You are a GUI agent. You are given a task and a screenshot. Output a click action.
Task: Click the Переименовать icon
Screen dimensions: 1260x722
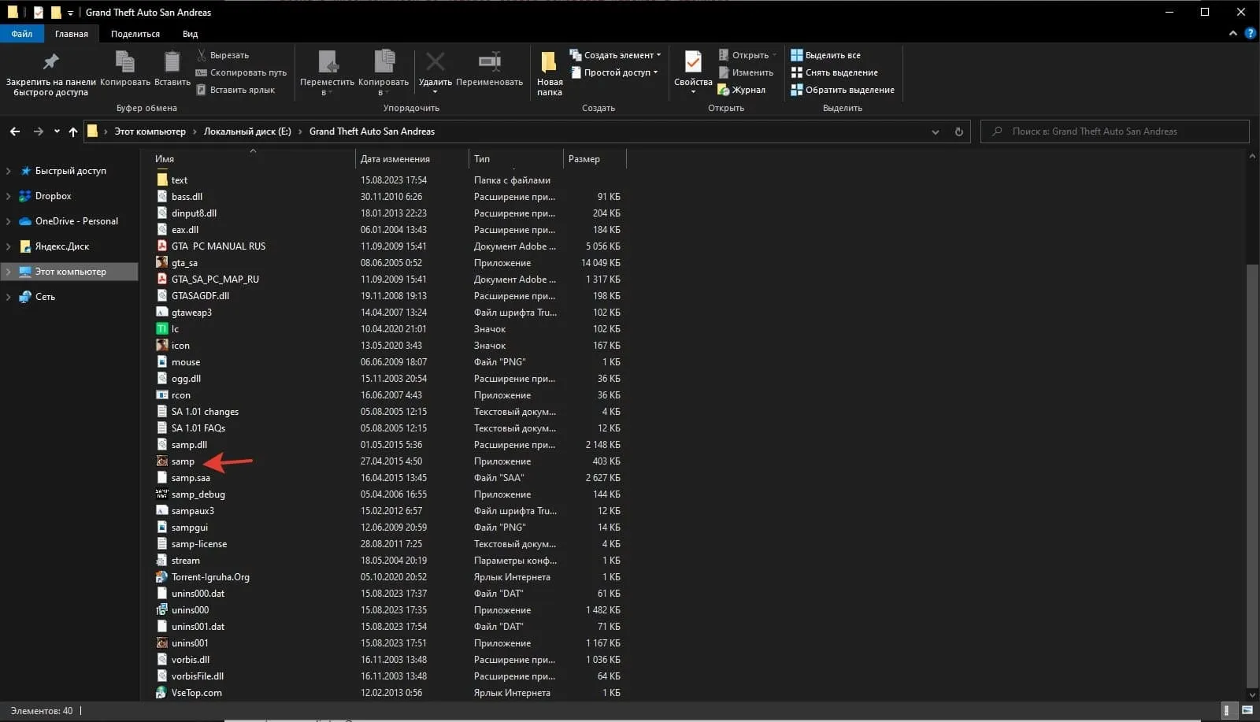[489, 62]
